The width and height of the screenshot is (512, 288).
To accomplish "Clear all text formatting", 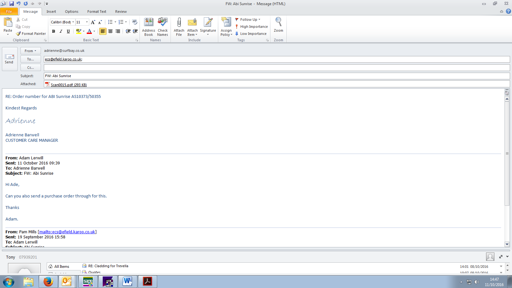I will click(135, 22).
